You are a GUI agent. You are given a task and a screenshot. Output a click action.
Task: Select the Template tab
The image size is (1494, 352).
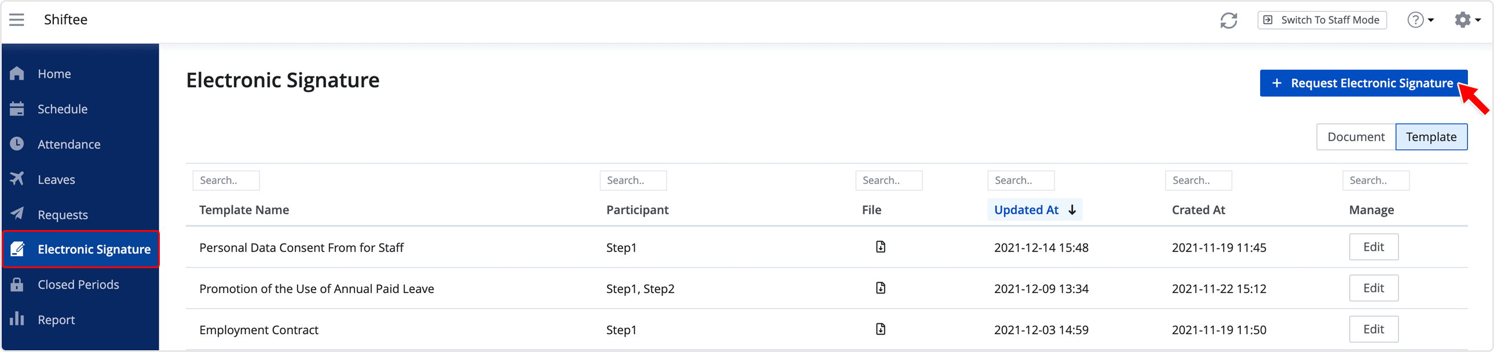[x=1431, y=136]
